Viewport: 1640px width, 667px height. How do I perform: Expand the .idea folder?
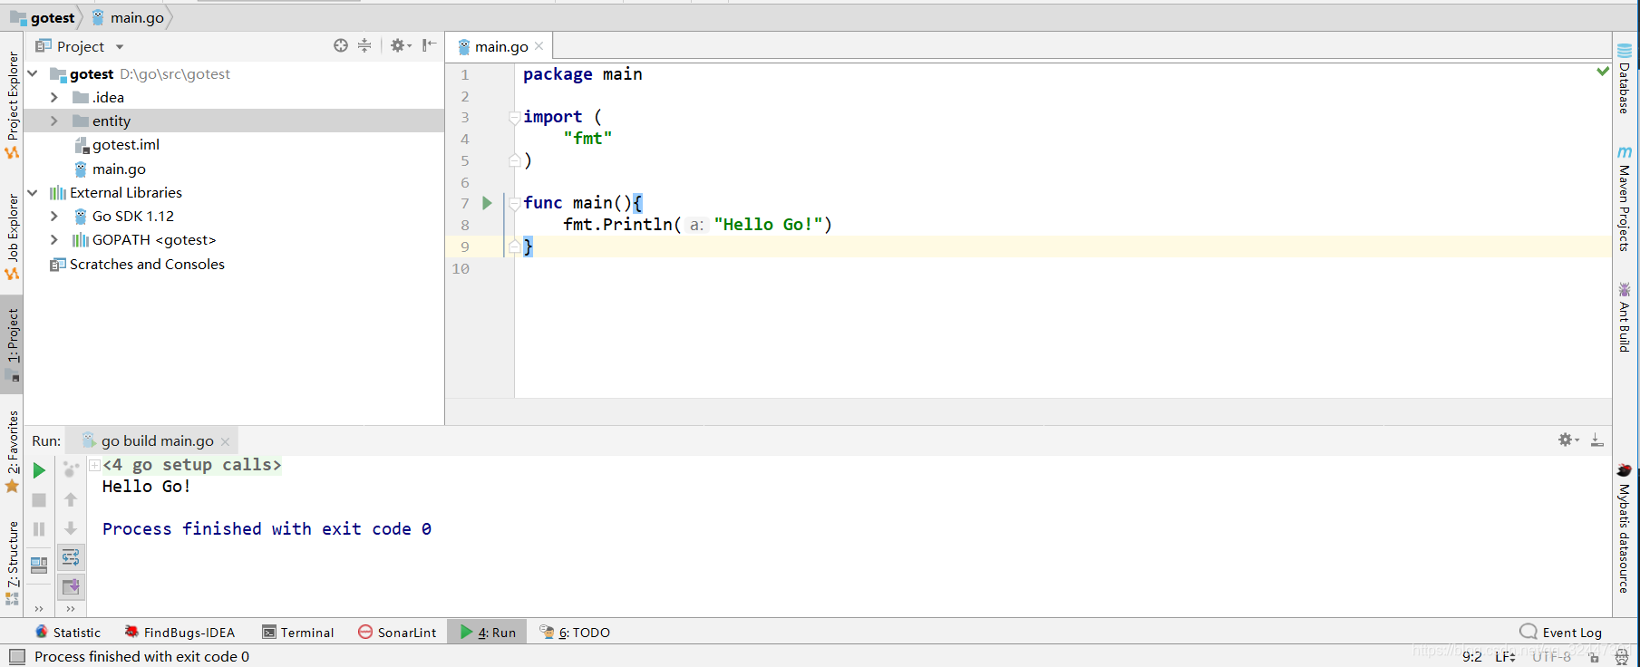(x=54, y=97)
